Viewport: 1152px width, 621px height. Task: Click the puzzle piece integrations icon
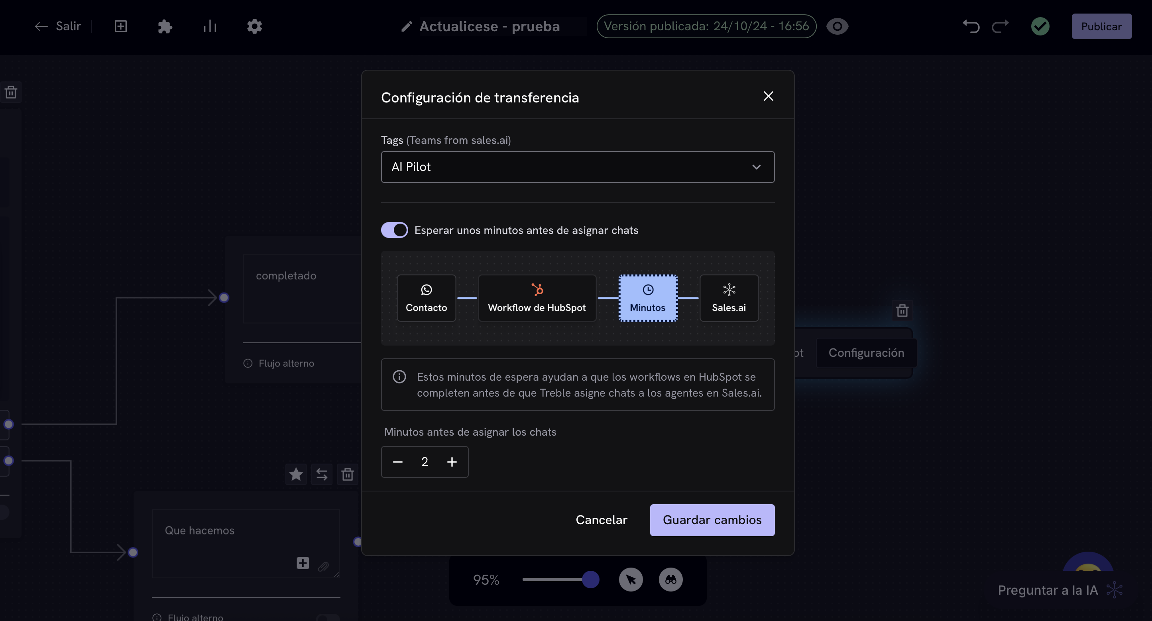tap(165, 26)
